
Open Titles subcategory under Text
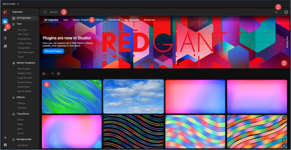click(20, 57)
